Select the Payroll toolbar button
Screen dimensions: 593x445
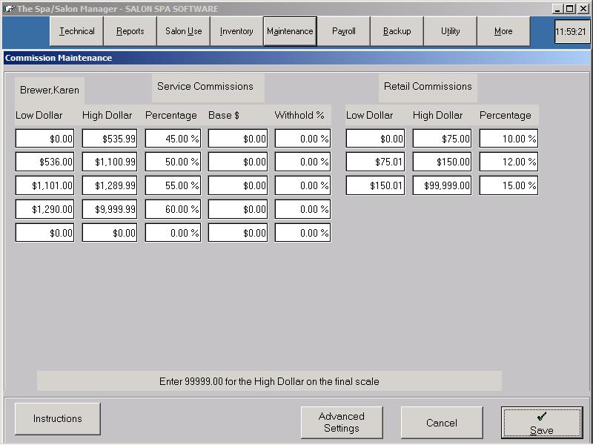344,32
